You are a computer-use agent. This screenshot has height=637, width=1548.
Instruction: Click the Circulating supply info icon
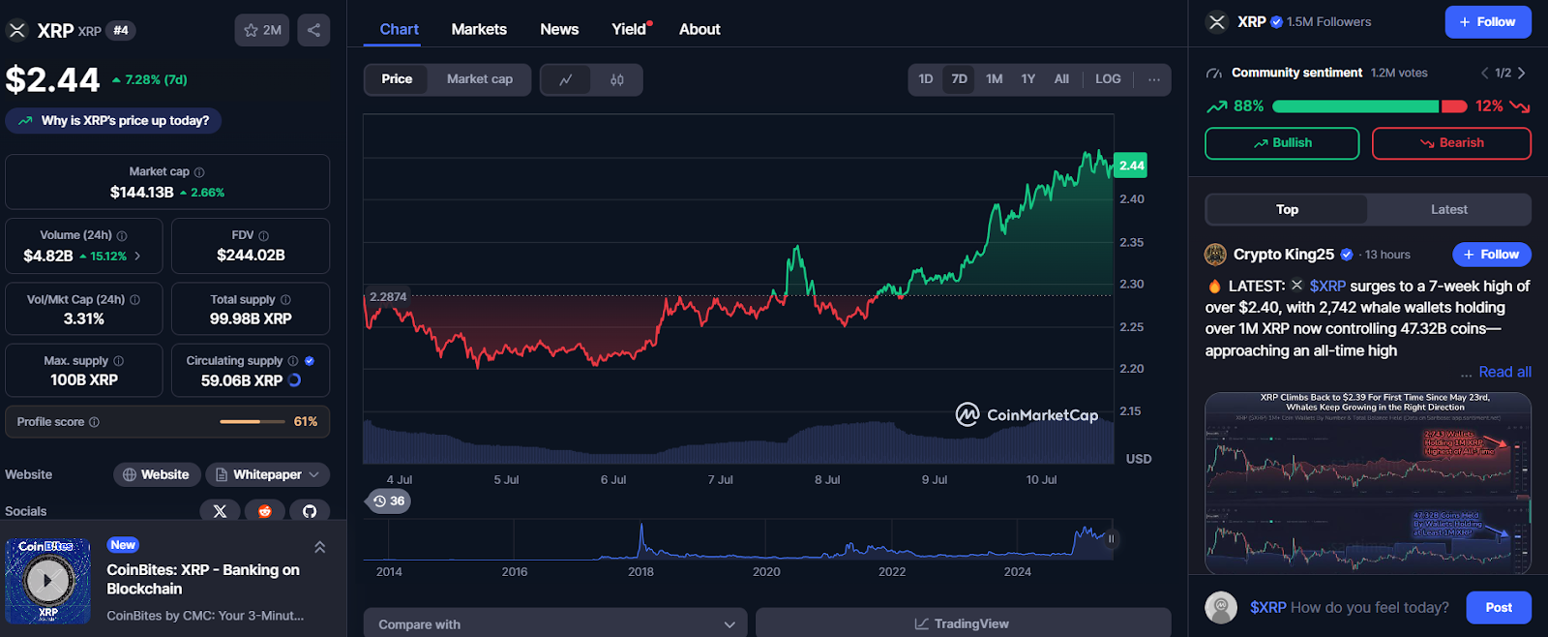(292, 361)
